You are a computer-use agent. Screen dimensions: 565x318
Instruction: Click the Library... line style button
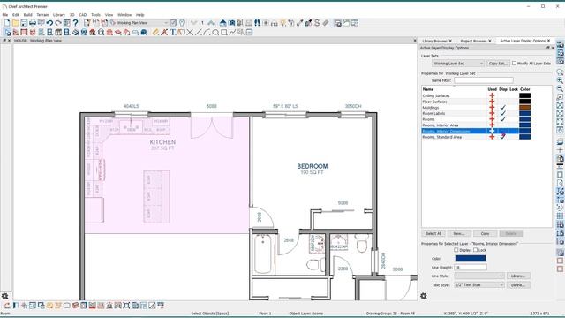point(518,276)
